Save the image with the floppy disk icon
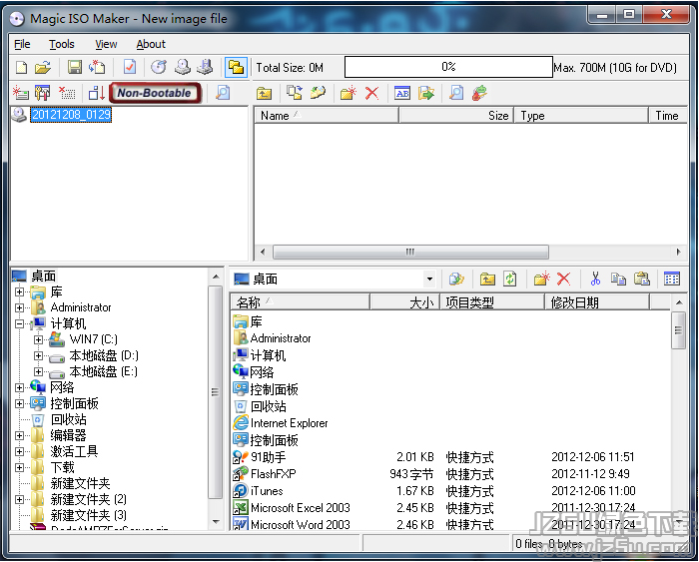699x562 pixels. pyautogui.click(x=74, y=67)
